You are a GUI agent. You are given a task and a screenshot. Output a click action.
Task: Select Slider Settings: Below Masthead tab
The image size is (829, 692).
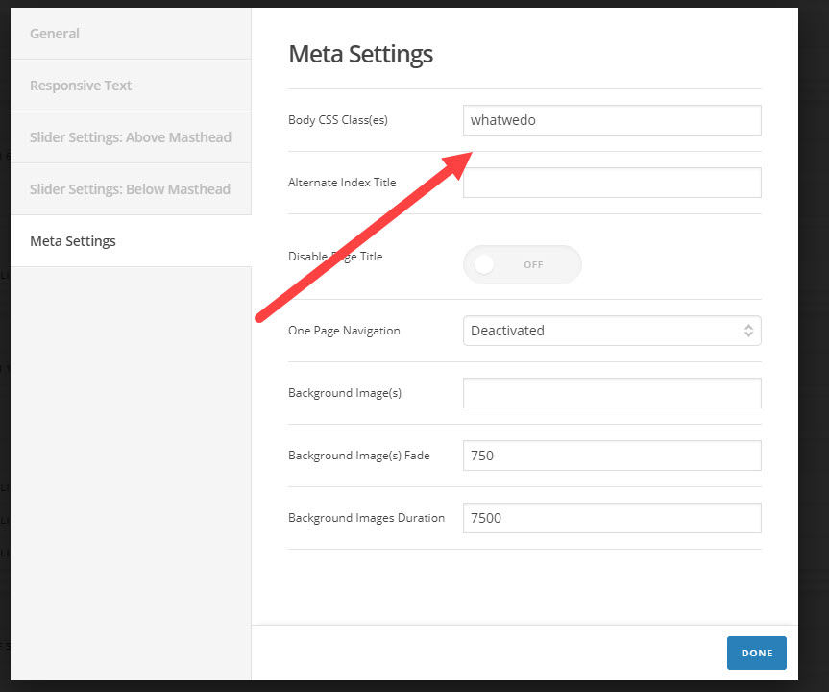point(130,189)
